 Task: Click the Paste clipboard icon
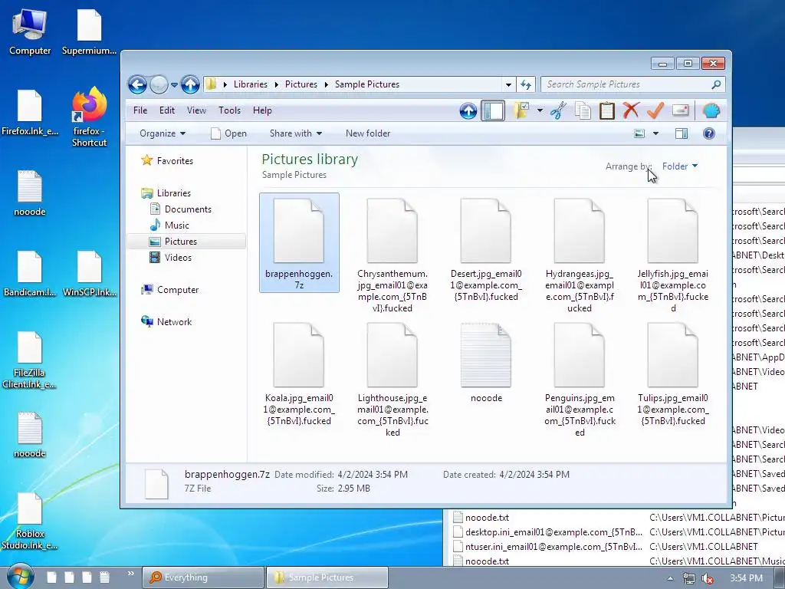coord(607,110)
